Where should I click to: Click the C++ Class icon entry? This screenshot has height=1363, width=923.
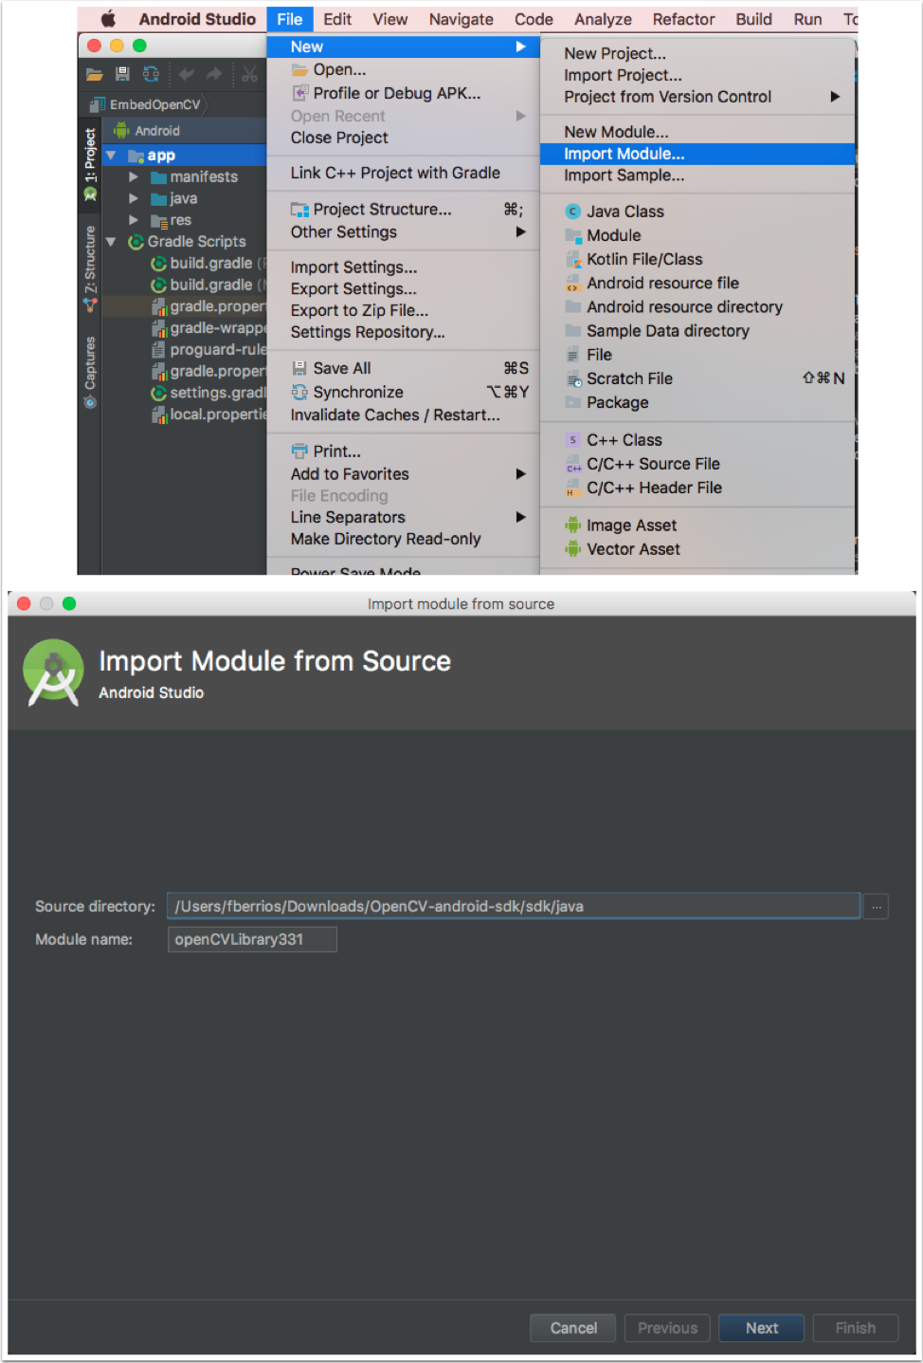[x=573, y=440]
